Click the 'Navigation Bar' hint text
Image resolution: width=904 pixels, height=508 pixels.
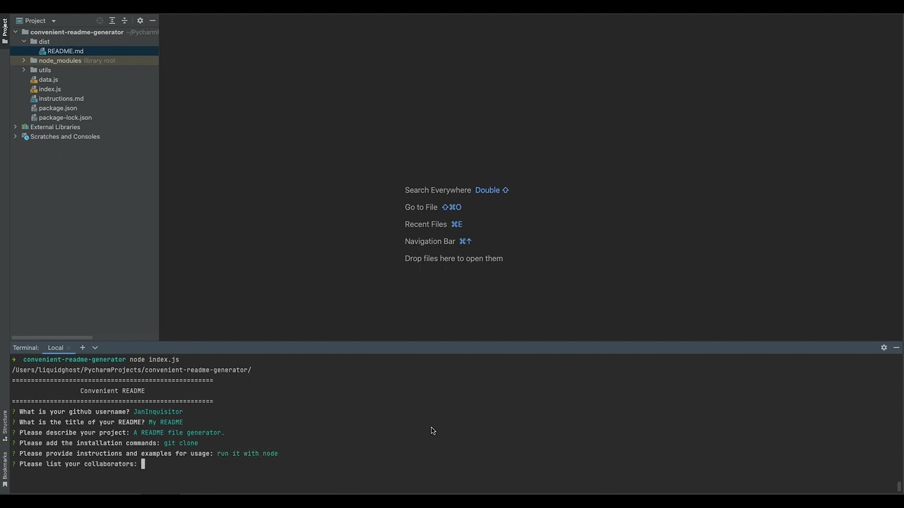(x=430, y=241)
